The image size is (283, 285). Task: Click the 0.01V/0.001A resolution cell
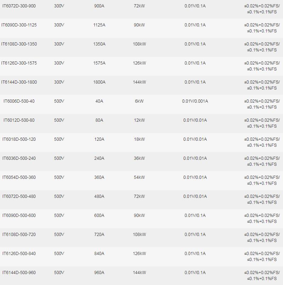(195, 101)
